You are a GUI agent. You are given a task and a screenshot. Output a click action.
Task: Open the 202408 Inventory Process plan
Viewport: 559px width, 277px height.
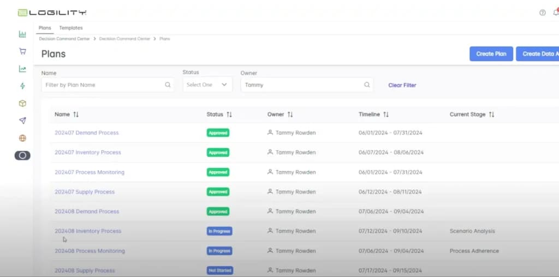(88, 231)
